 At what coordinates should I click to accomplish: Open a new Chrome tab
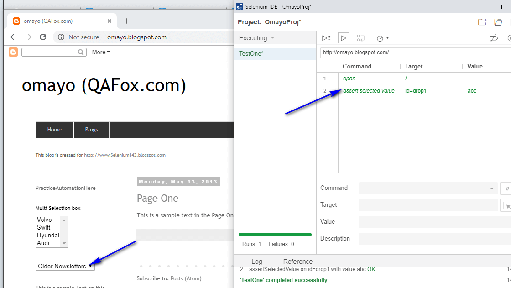tap(127, 21)
